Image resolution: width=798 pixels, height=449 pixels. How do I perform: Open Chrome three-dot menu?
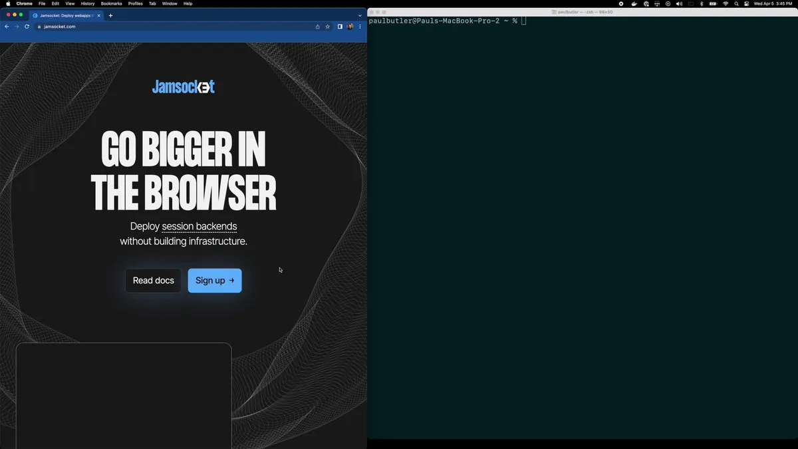click(x=360, y=27)
